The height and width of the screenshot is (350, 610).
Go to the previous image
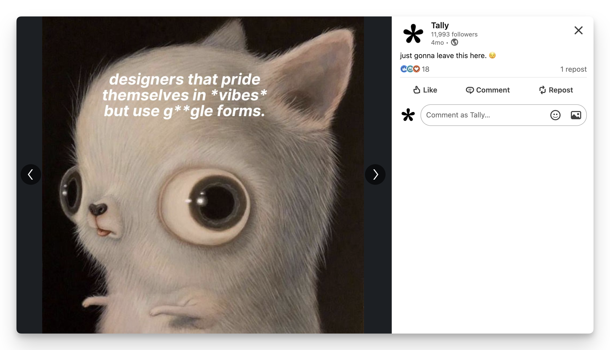(31, 174)
